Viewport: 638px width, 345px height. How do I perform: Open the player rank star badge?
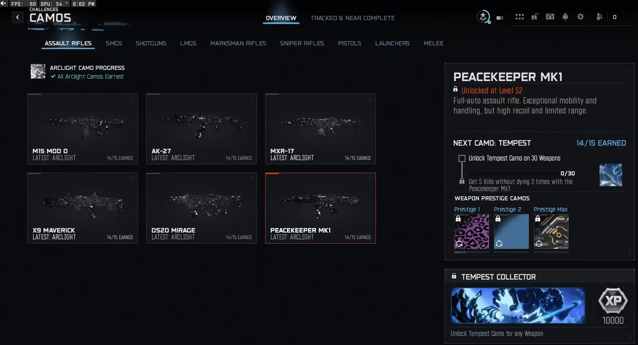coord(483,17)
